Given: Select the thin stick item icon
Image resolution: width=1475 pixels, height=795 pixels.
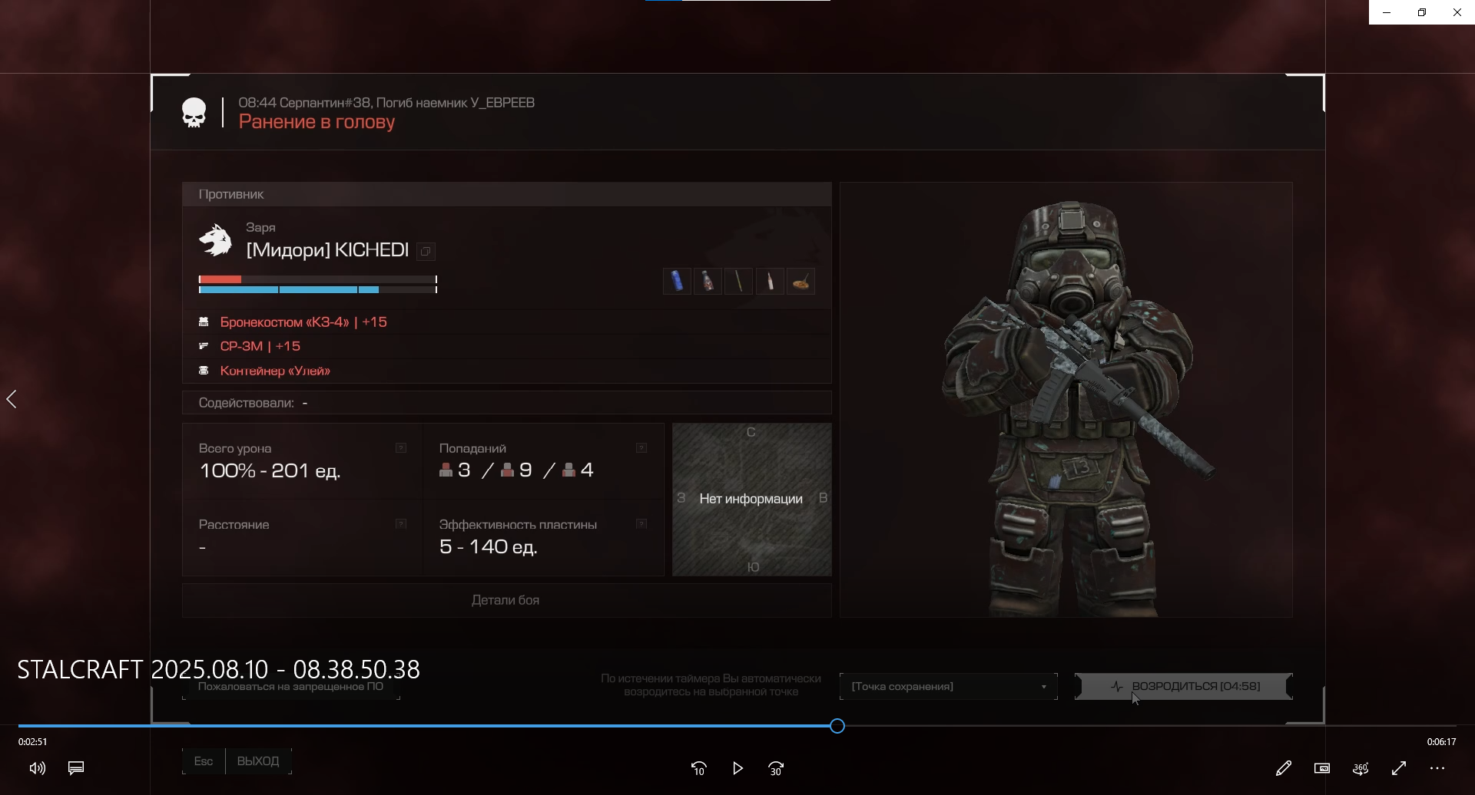Looking at the screenshot, I should 738,282.
